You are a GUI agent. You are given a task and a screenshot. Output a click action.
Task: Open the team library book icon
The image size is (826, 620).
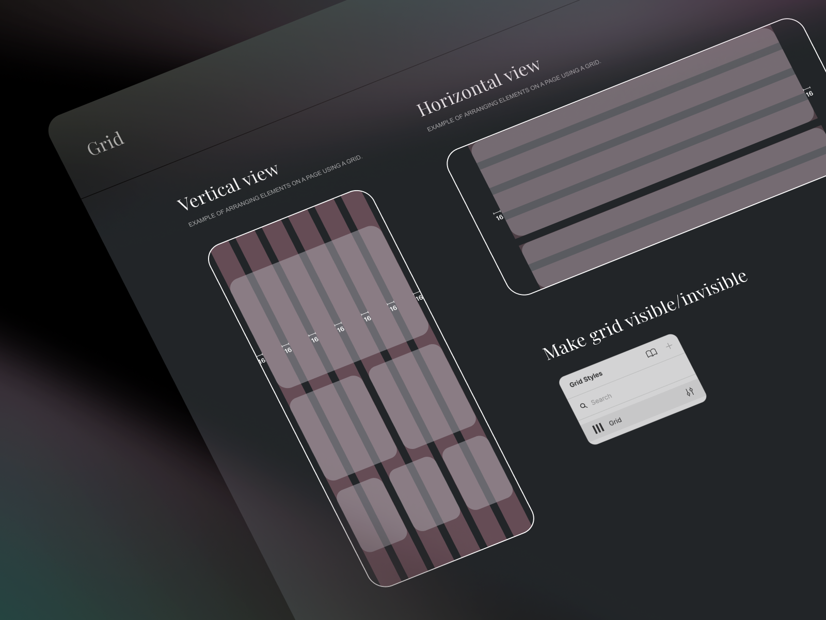point(652,352)
